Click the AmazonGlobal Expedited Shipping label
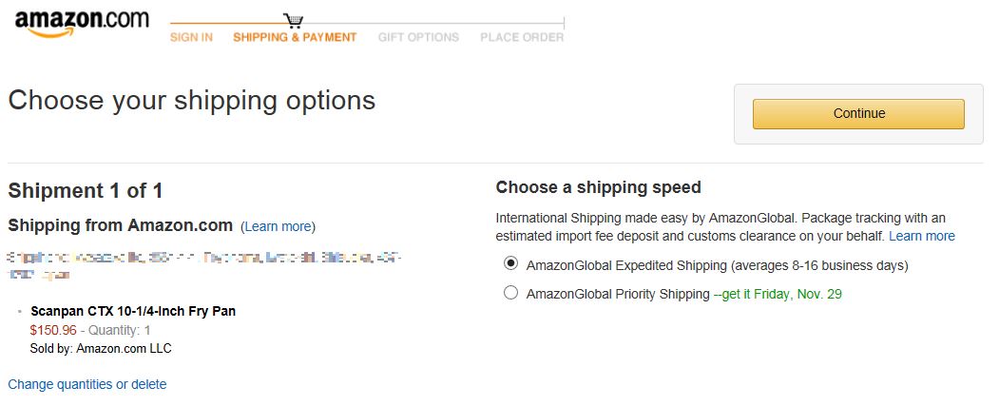This screenshot has height=406, width=999. [718, 265]
